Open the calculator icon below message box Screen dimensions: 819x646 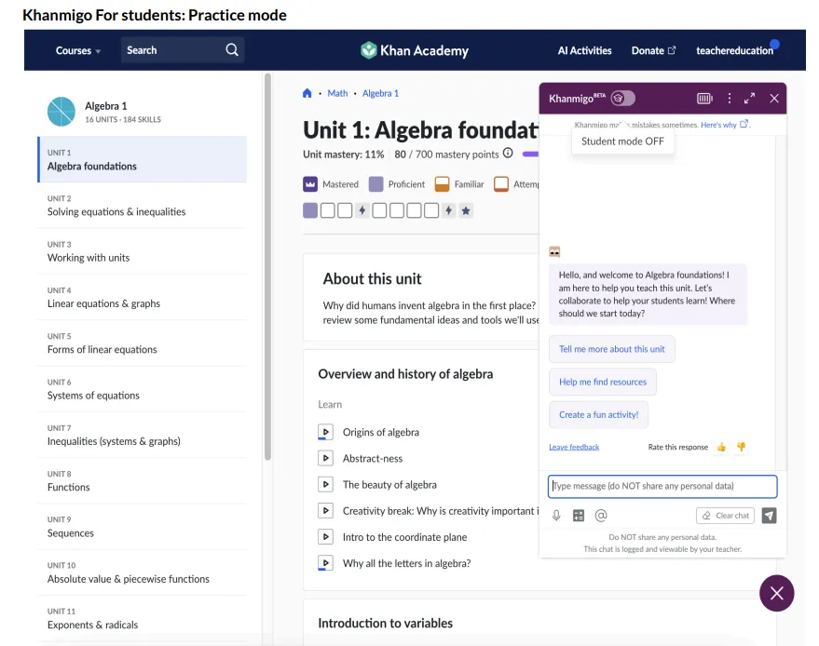click(579, 516)
